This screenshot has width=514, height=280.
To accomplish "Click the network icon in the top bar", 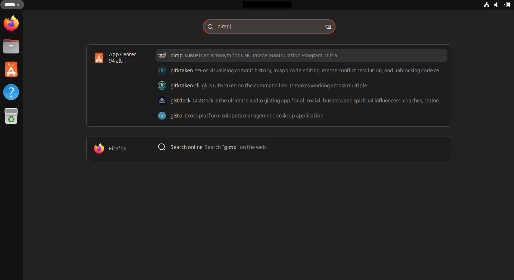I will pyautogui.click(x=486, y=5).
